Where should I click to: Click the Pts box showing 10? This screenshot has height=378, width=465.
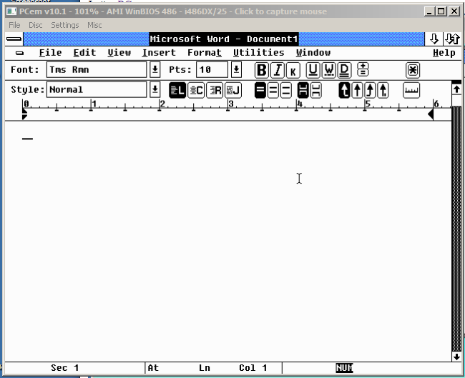[212, 70]
